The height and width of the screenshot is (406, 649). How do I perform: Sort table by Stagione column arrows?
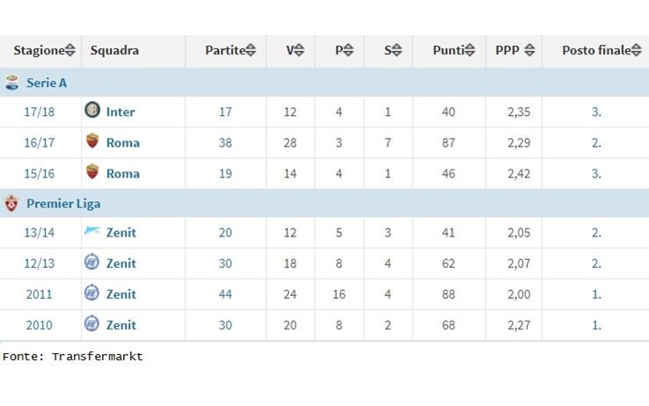[x=70, y=50]
